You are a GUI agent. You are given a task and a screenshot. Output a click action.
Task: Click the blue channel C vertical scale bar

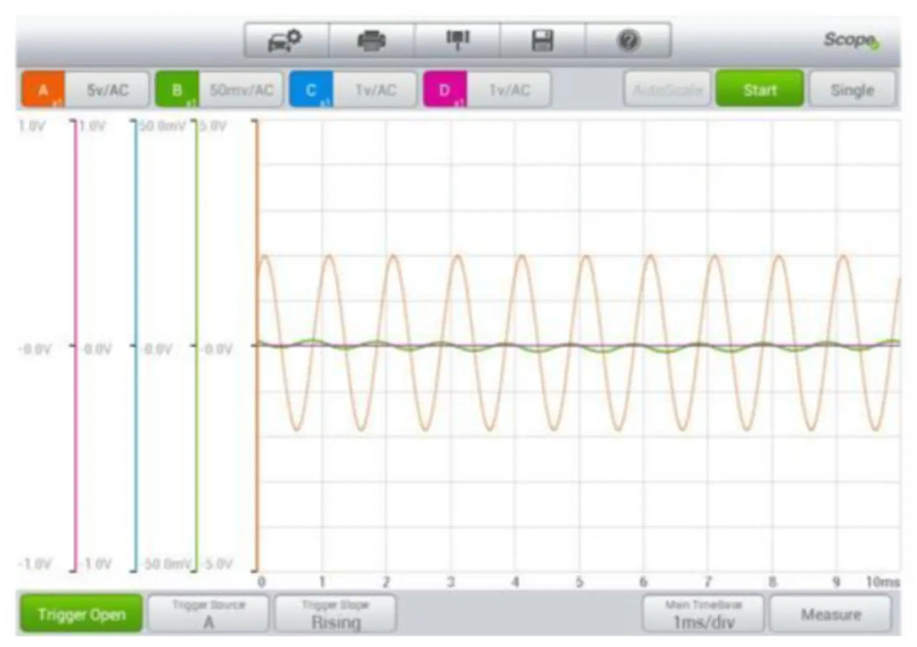pos(136,345)
